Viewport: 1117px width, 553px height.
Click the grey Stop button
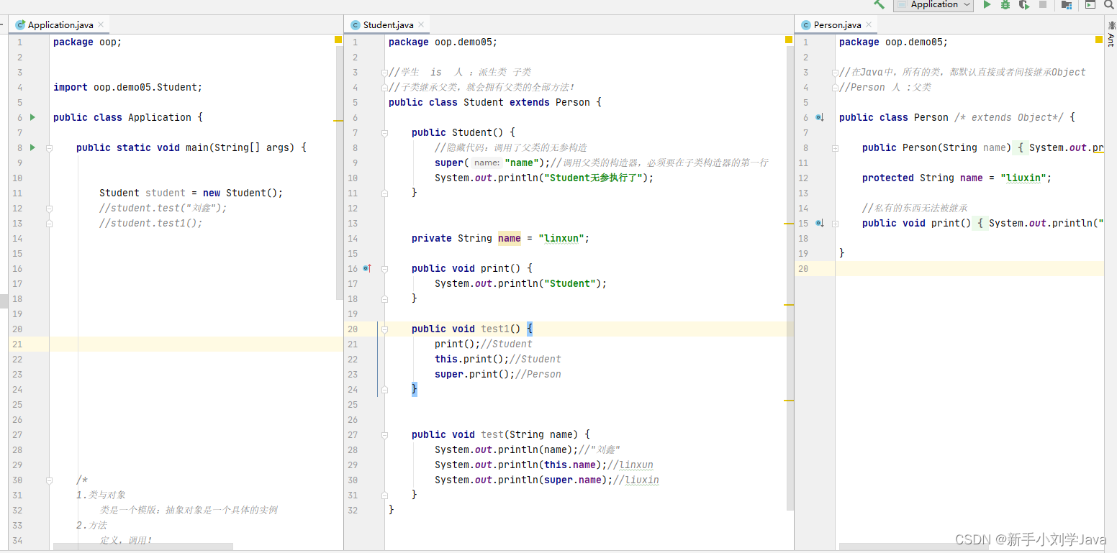pos(1043,5)
